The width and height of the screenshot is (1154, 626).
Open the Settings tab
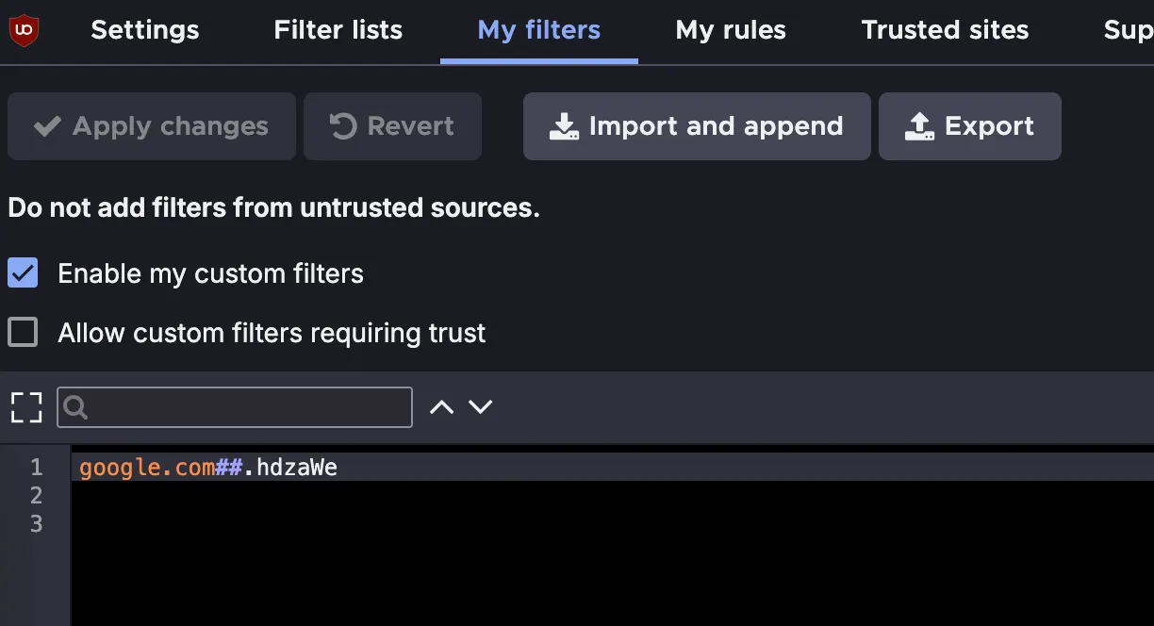pyautogui.click(x=144, y=29)
